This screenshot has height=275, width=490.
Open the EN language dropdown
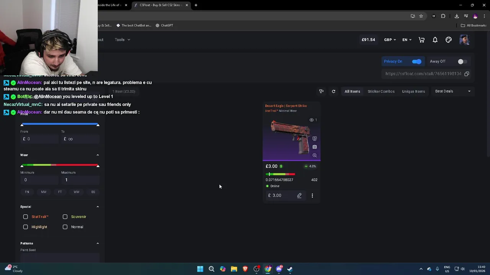407,40
